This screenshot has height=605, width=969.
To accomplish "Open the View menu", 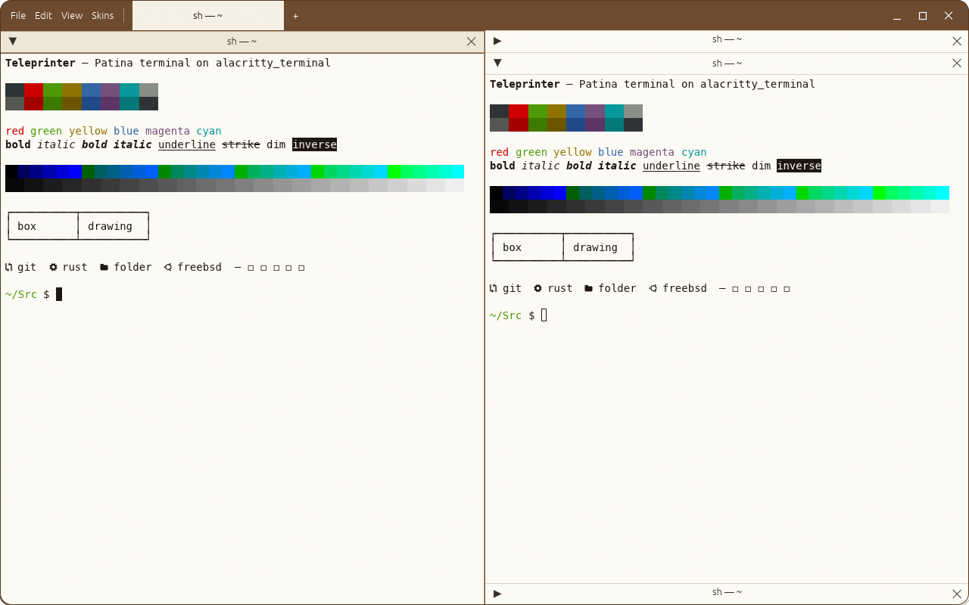I will click(x=72, y=15).
